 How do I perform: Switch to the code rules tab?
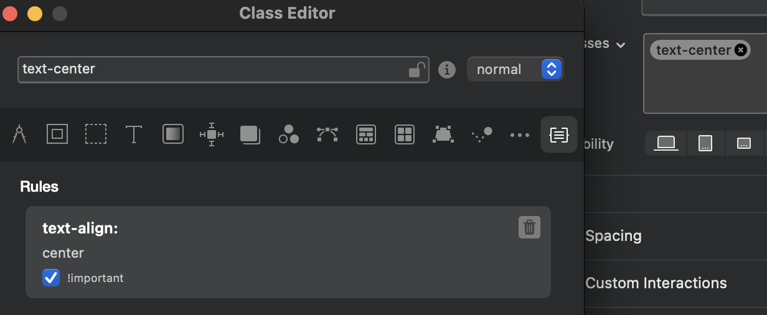[x=559, y=134]
